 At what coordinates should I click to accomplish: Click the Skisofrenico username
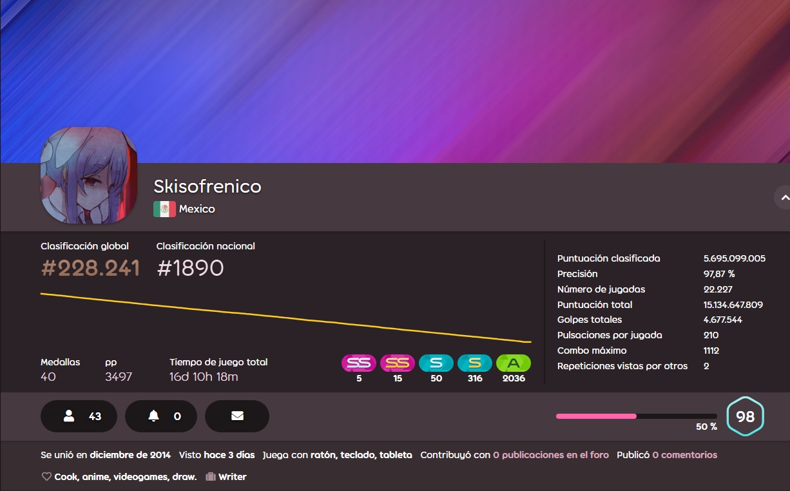click(207, 186)
